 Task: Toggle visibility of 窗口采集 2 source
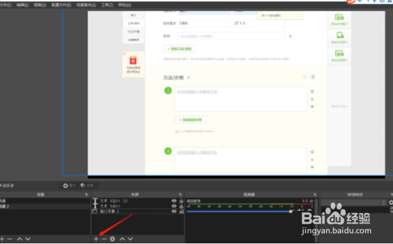pyautogui.click(x=174, y=211)
